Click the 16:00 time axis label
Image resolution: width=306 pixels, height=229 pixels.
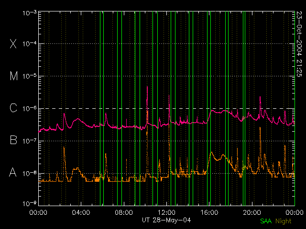click(209, 212)
